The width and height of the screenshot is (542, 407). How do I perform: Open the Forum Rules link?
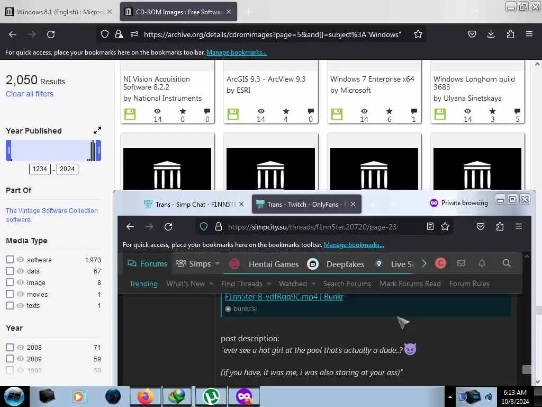[469, 284]
